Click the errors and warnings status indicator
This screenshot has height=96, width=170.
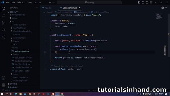click(6, 90)
